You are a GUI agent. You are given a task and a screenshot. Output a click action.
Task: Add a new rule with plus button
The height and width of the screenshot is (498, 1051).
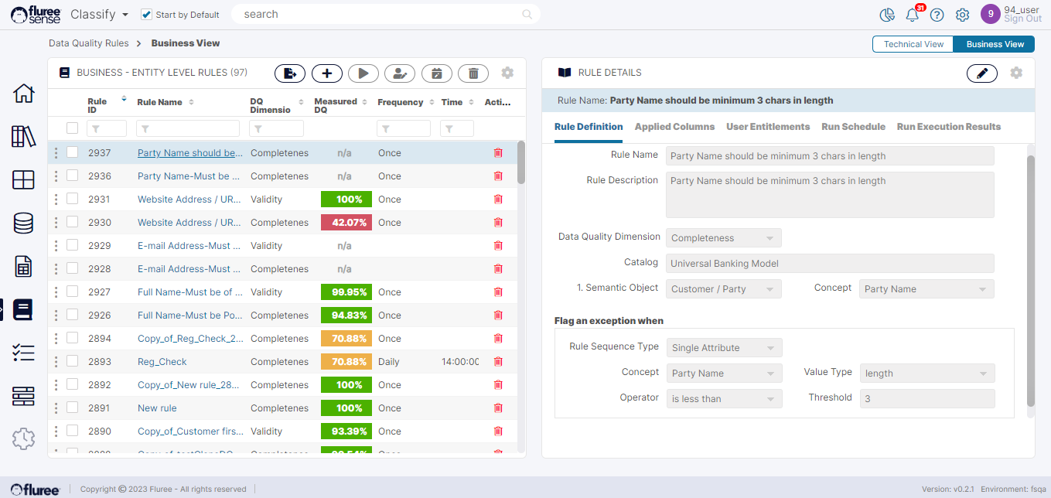tap(327, 73)
